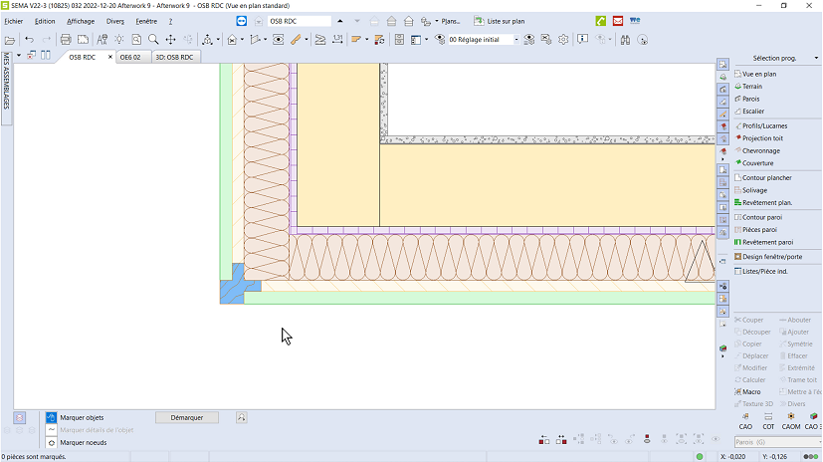
Task: Click the undo arrow icon
Action: [30, 40]
